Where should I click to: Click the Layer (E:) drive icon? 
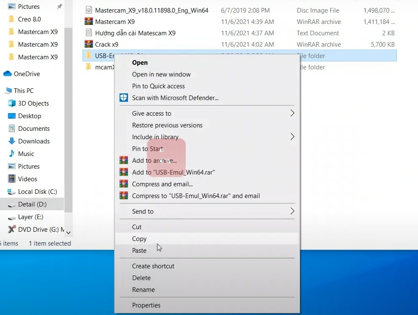tap(11, 217)
